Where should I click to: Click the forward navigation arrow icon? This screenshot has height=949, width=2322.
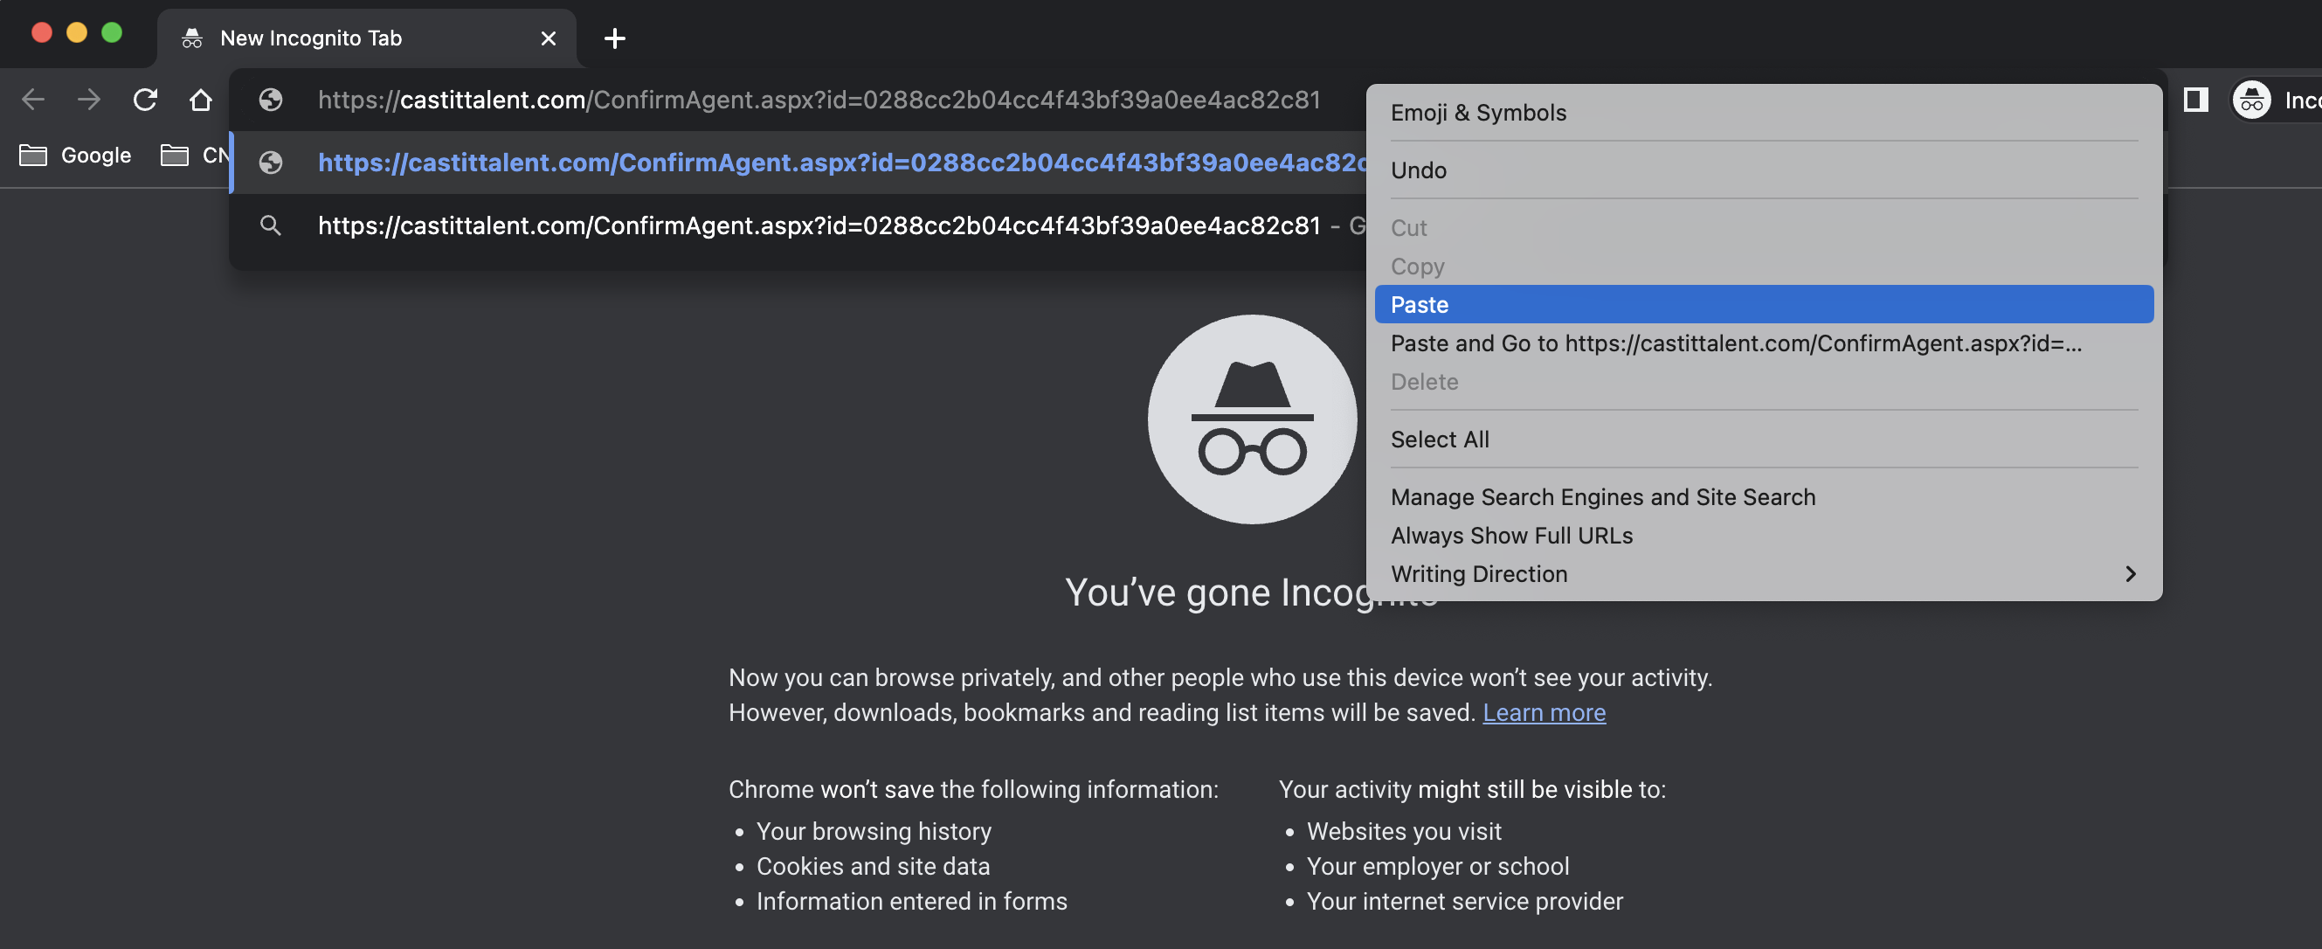88,100
